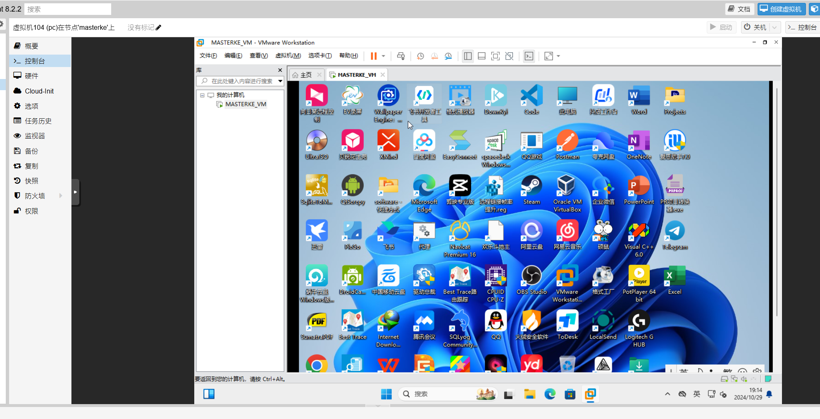
Task: Open the Wallpaper Engine desktop icon
Action: [388, 103]
